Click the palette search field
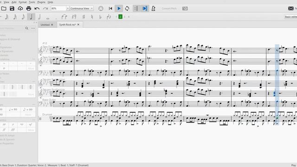 click(x=12, y=28)
